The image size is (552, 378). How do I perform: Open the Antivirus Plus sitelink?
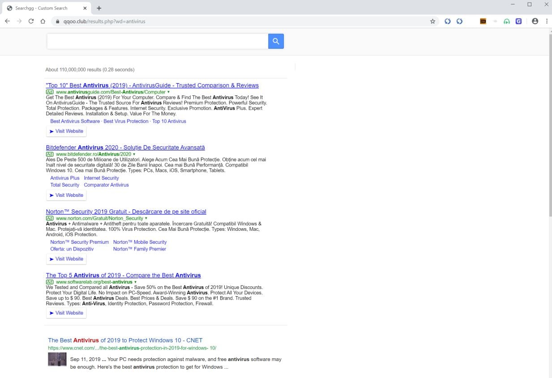click(x=65, y=178)
